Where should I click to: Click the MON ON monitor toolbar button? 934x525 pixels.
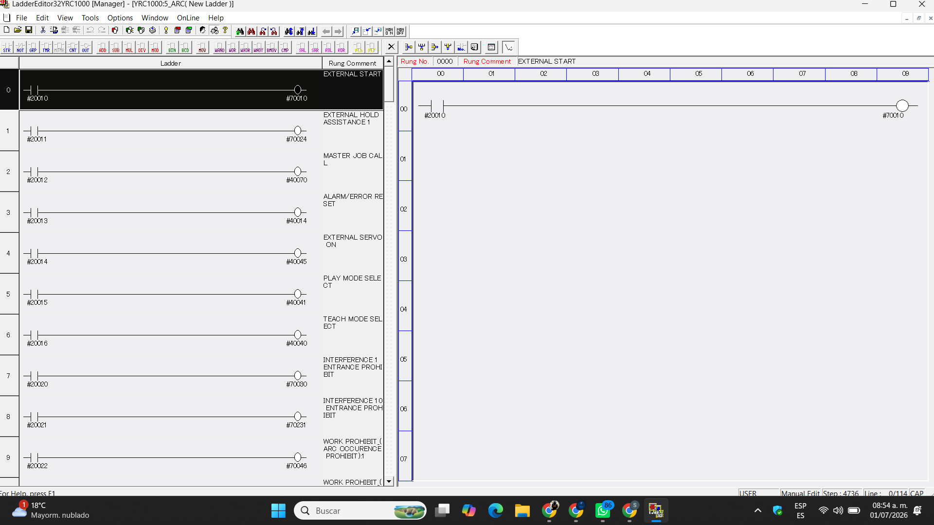click(389, 32)
